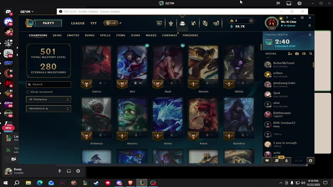Click the Mc N Chiz profile avatar
This screenshot has width=333, height=187.
click(272, 23)
